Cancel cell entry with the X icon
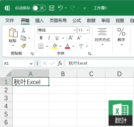 (x=45, y=63)
